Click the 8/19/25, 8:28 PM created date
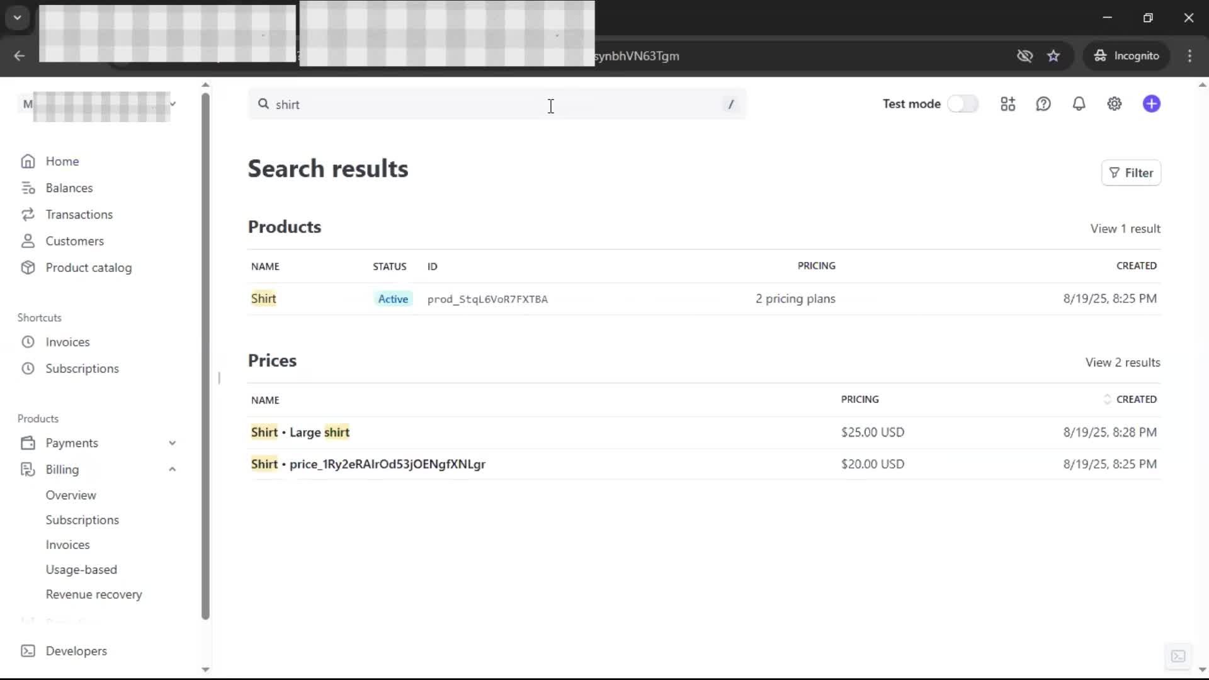Viewport: 1209px width, 680px height. 1110,432
